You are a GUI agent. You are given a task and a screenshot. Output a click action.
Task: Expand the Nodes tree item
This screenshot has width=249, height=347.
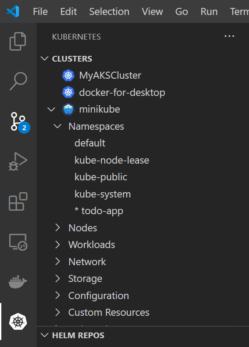coord(58,228)
